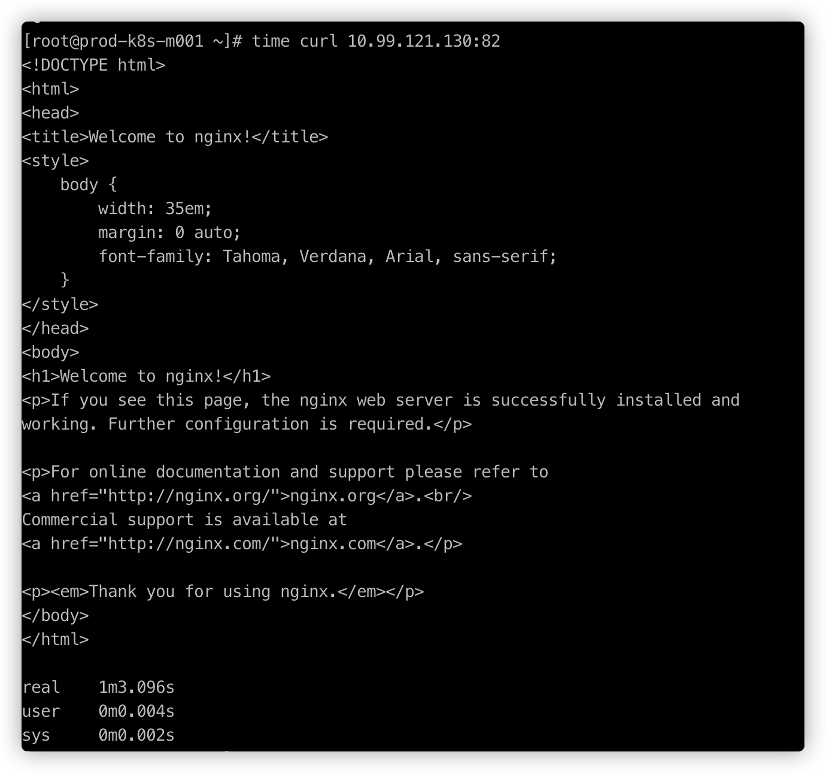
Task: Click the title tag Welcome to nginx line
Action: click(175, 137)
